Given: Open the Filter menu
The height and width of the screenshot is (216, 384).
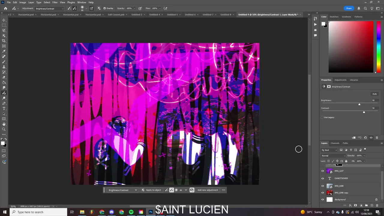Looking at the screenshot, I should coord(55,2).
